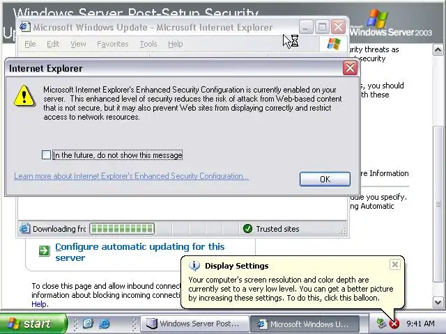Click the download progress bar in the status bar
The image size is (446, 334).
coord(122,229)
